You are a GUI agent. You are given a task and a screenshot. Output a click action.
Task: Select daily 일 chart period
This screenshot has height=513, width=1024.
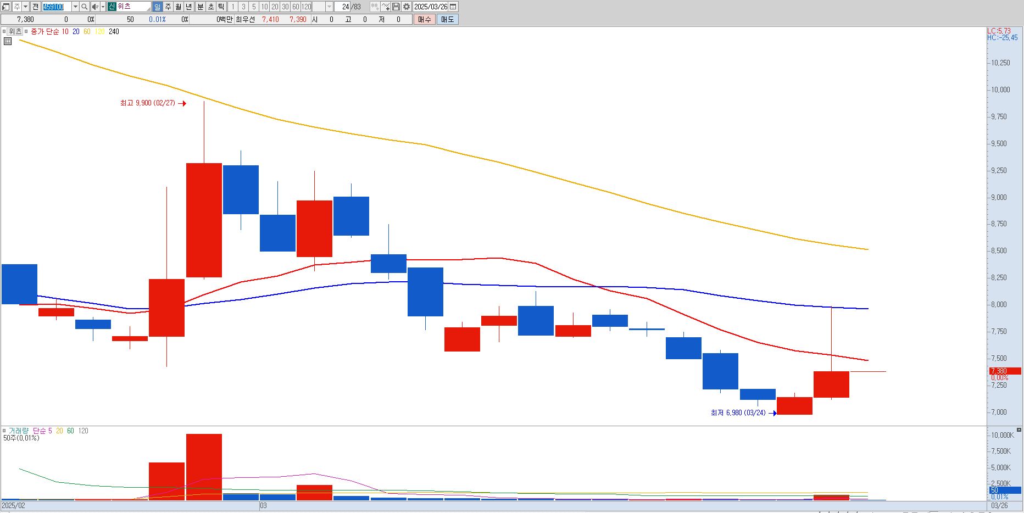[x=157, y=7]
